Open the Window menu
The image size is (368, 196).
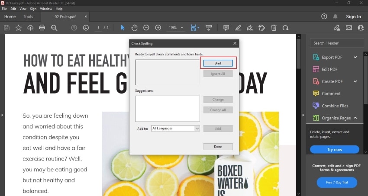pyautogui.click(x=46, y=9)
